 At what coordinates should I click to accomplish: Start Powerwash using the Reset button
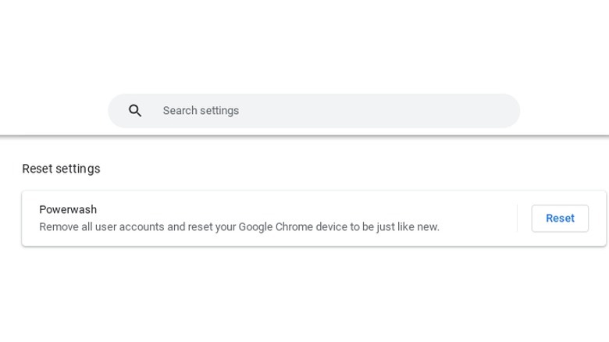click(x=560, y=219)
